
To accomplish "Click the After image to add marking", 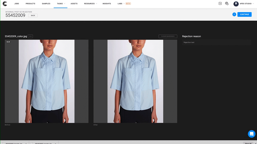I will pyautogui.click(x=135, y=81).
